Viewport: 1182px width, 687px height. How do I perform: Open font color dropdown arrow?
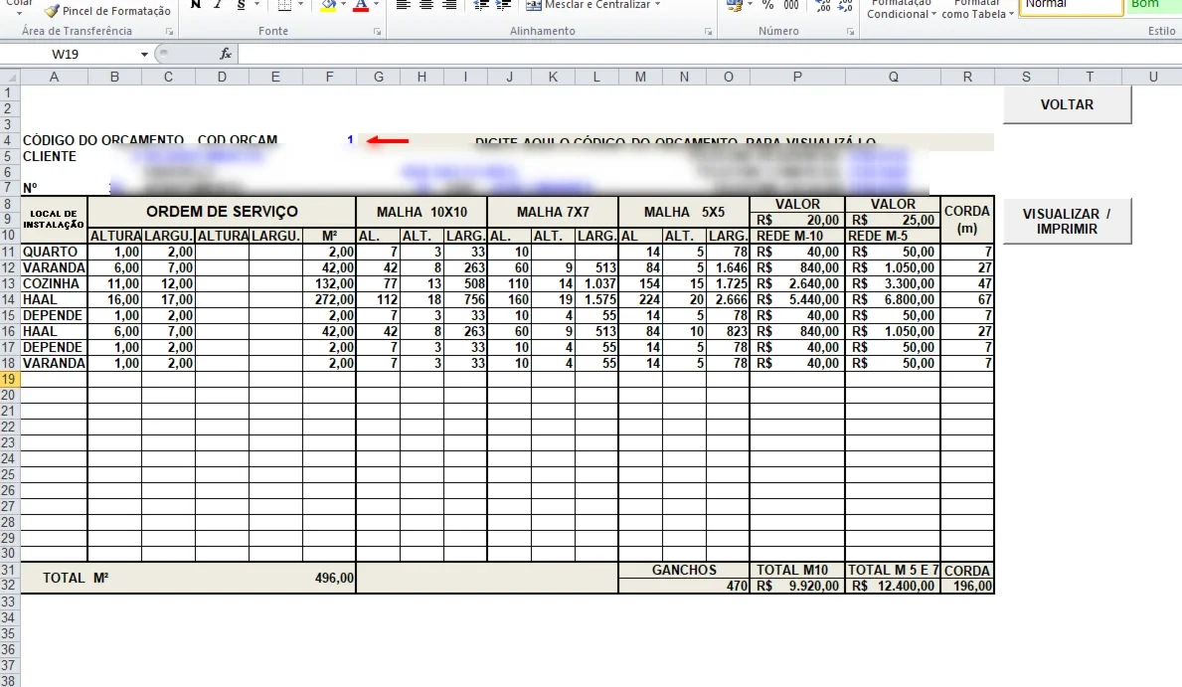[376, 5]
